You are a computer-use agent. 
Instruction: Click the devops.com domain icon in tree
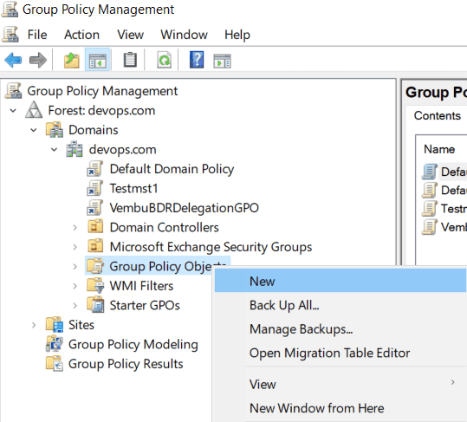tap(75, 149)
